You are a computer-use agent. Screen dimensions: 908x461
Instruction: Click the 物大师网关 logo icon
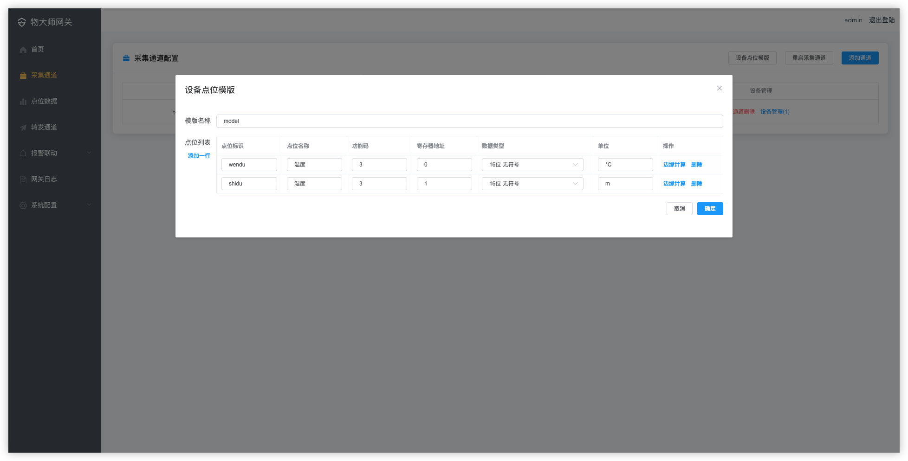click(22, 22)
